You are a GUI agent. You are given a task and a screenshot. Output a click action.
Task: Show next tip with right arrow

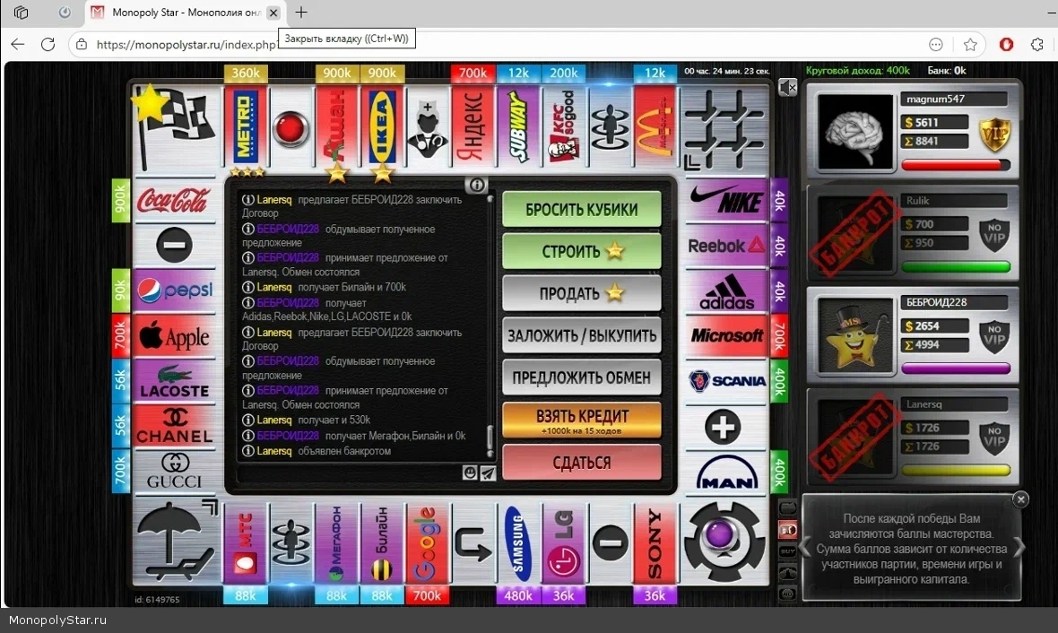coord(1019,547)
